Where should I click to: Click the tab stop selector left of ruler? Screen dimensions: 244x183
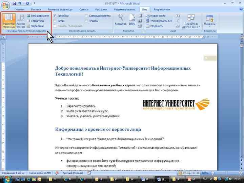(x=3, y=37)
